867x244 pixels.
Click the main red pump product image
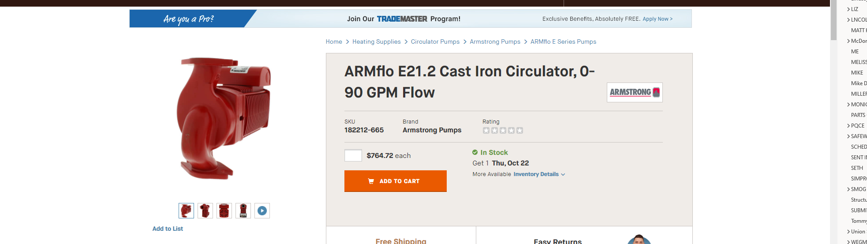pos(224,118)
